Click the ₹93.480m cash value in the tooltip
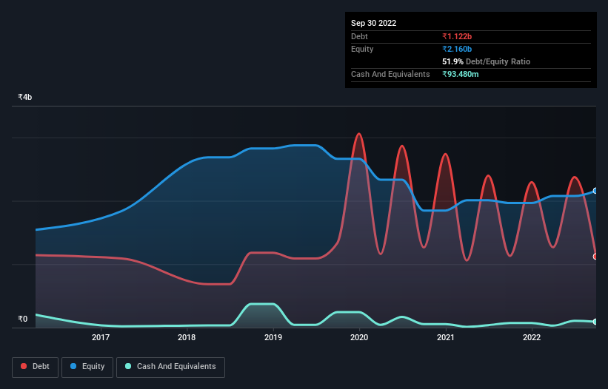The image size is (608, 389). click(461, 74)
